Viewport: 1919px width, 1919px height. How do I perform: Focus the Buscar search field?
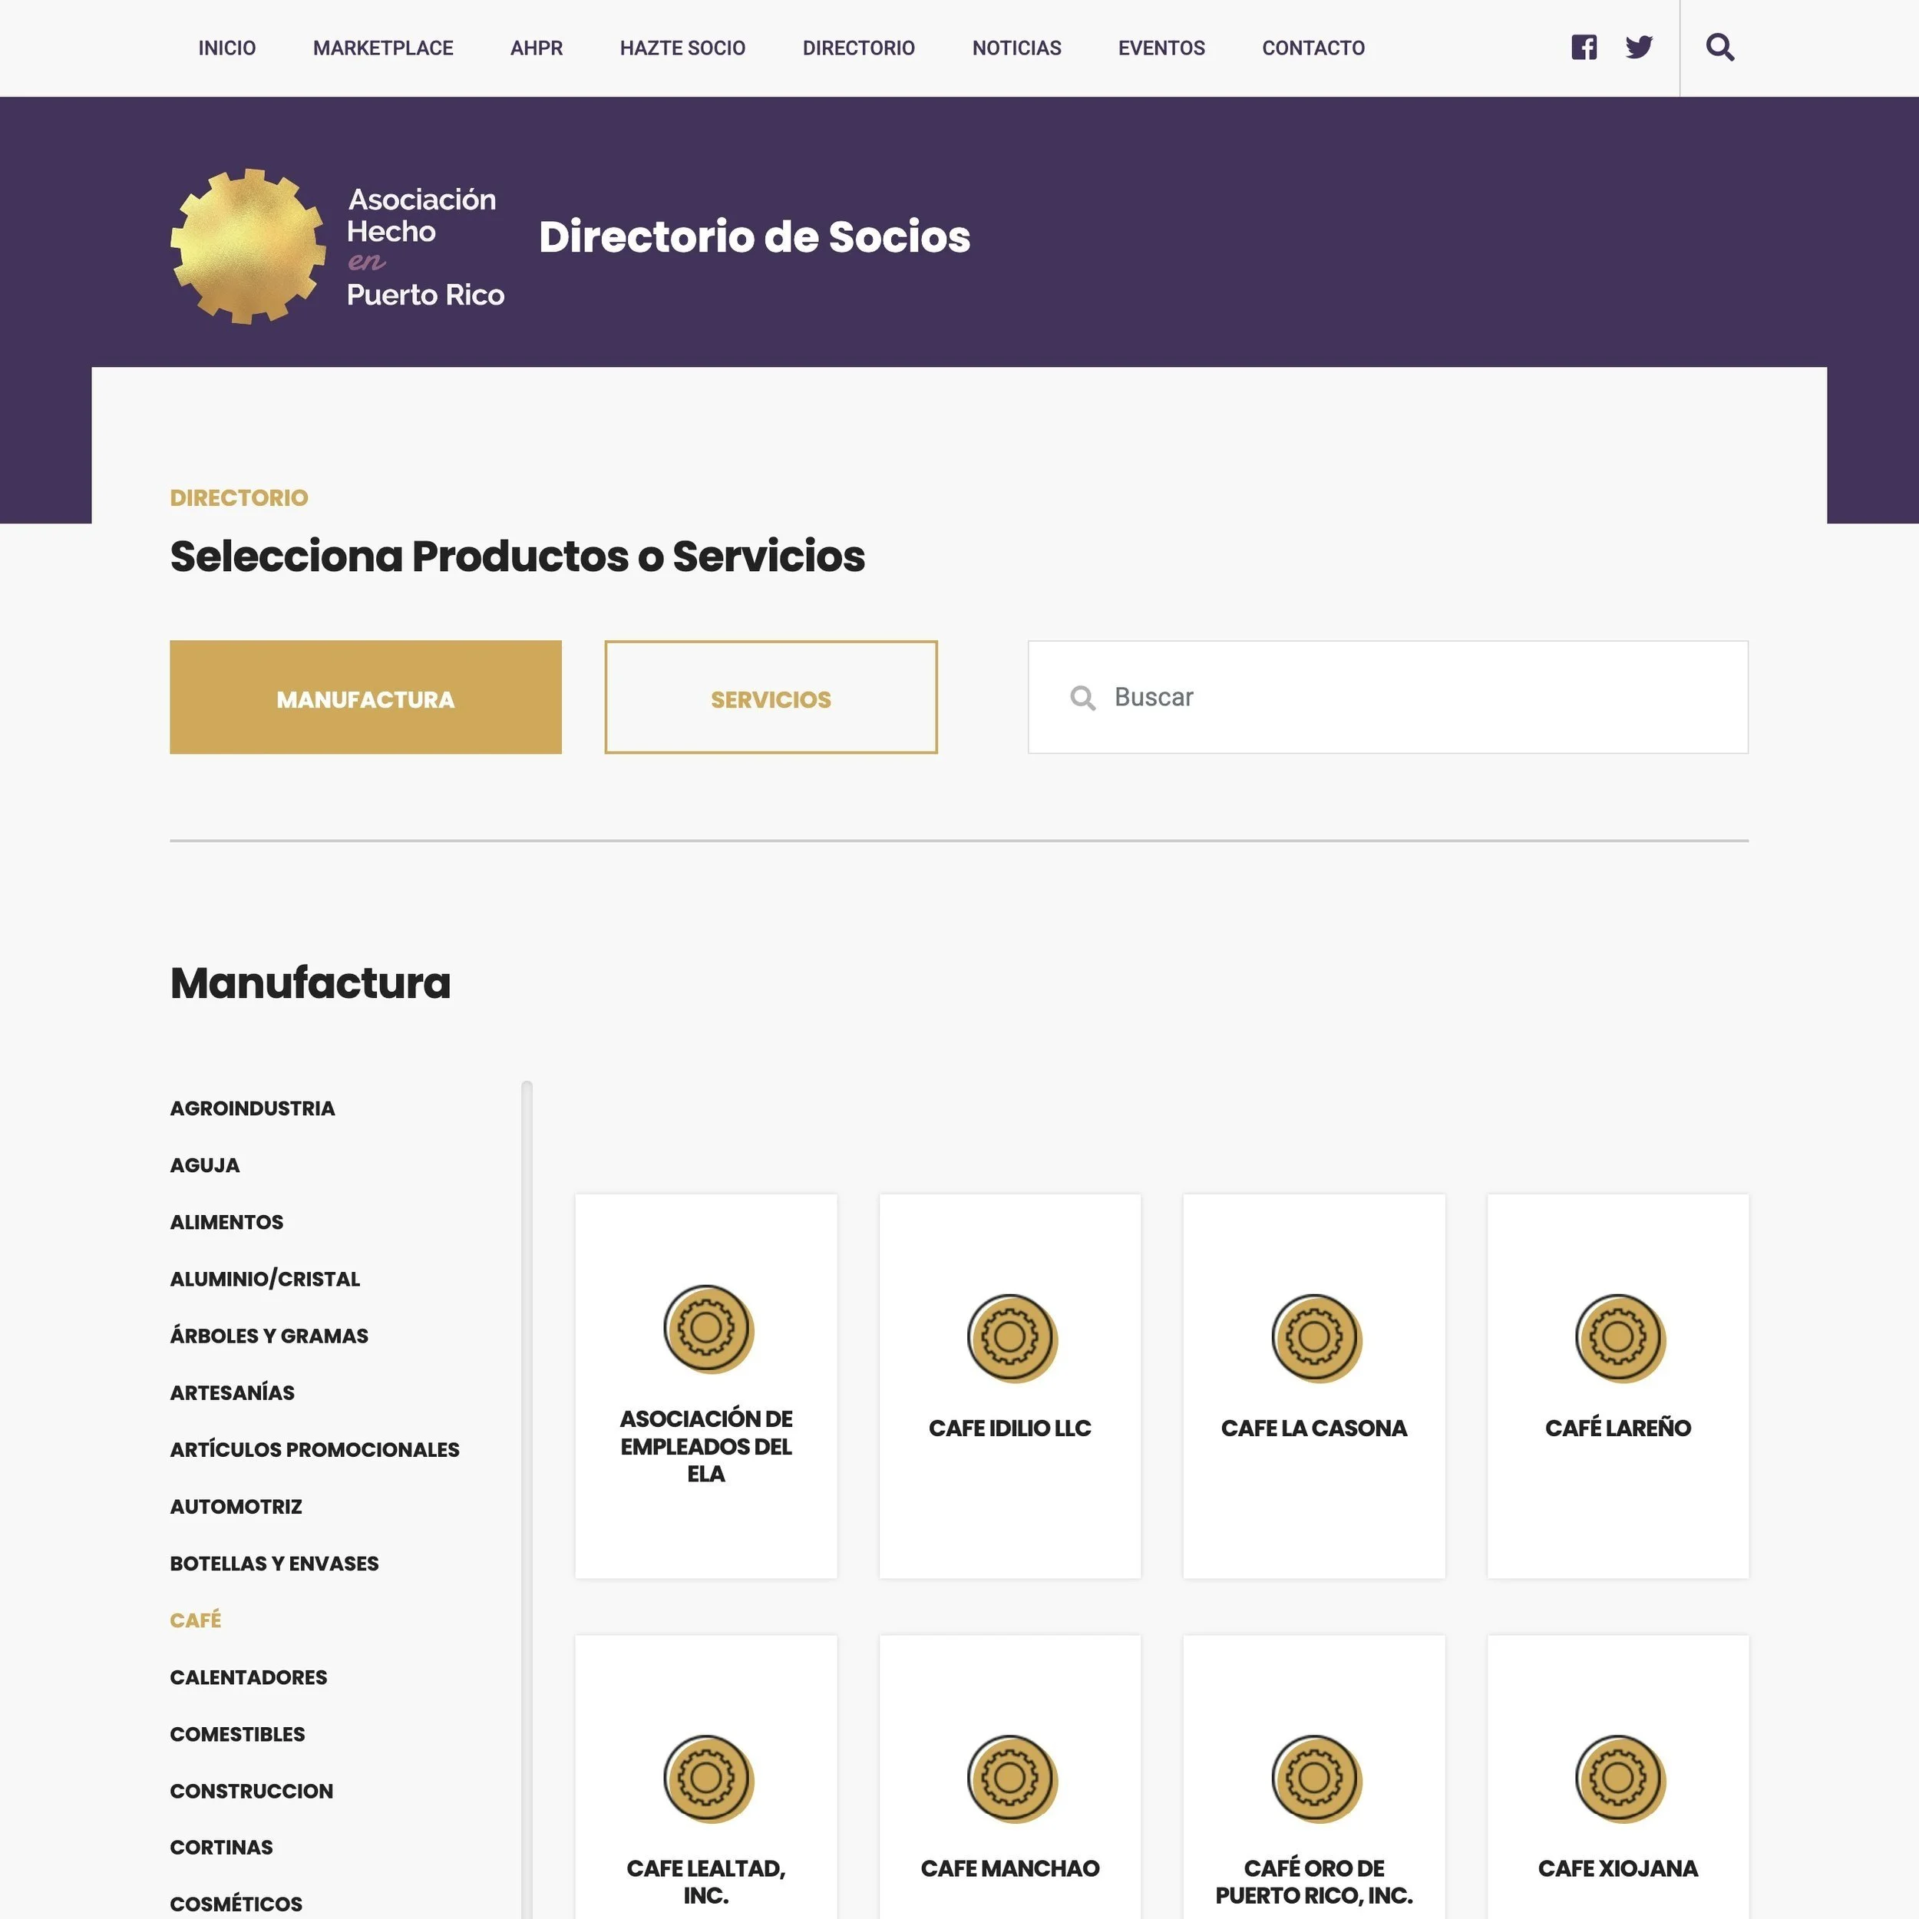tap(1388, 697)
